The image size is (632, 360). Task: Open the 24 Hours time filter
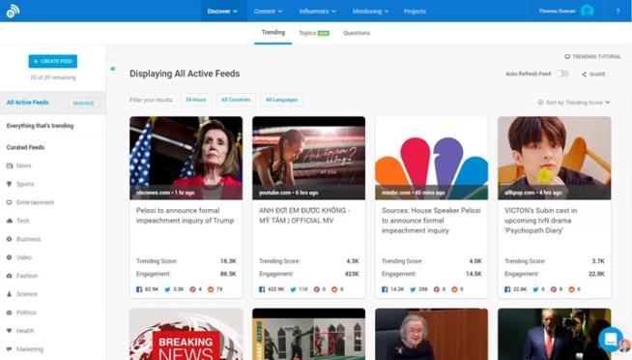pyautogui.click(x=196, y=100)
